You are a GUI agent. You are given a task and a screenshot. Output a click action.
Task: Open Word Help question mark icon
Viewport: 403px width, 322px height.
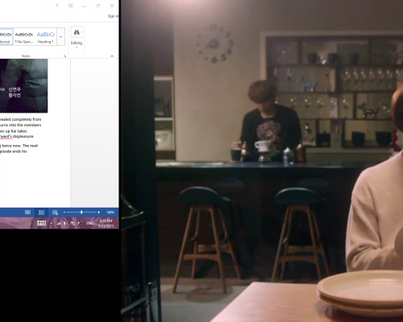(56, 6)
